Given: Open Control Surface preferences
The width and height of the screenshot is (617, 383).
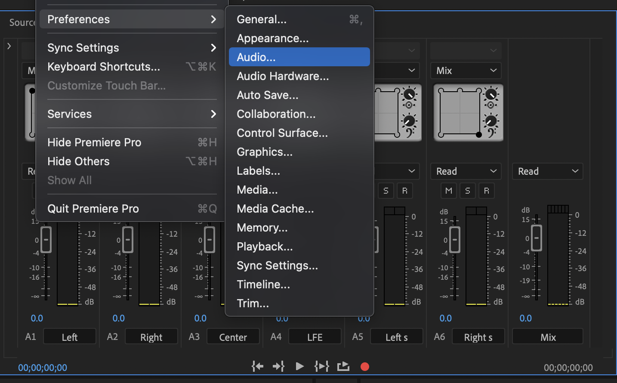Looking at the screenshot, I should click(299, 133).
